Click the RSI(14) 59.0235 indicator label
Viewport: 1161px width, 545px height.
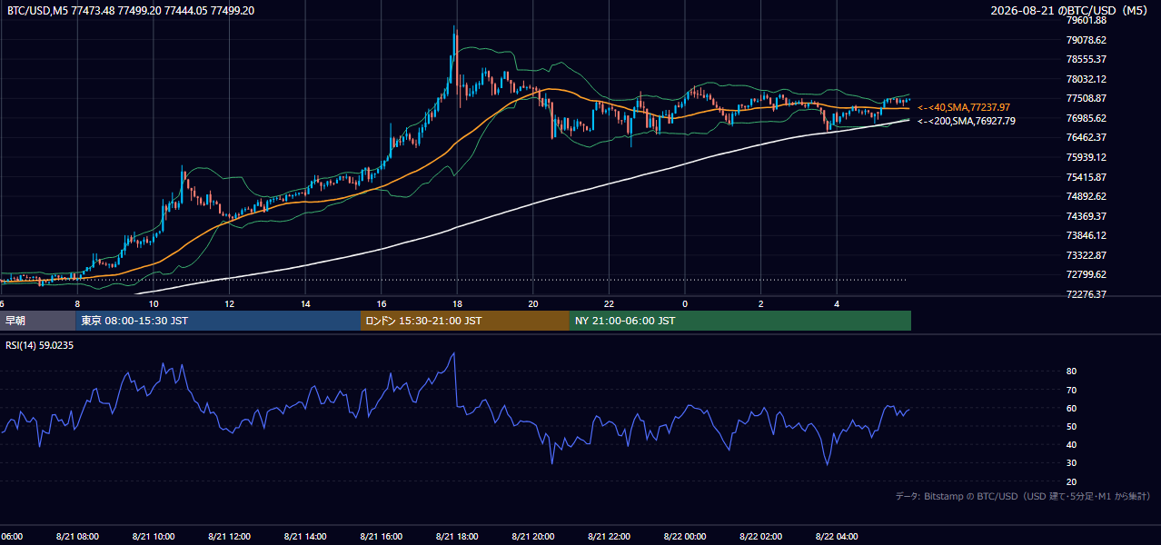point(40,345)
